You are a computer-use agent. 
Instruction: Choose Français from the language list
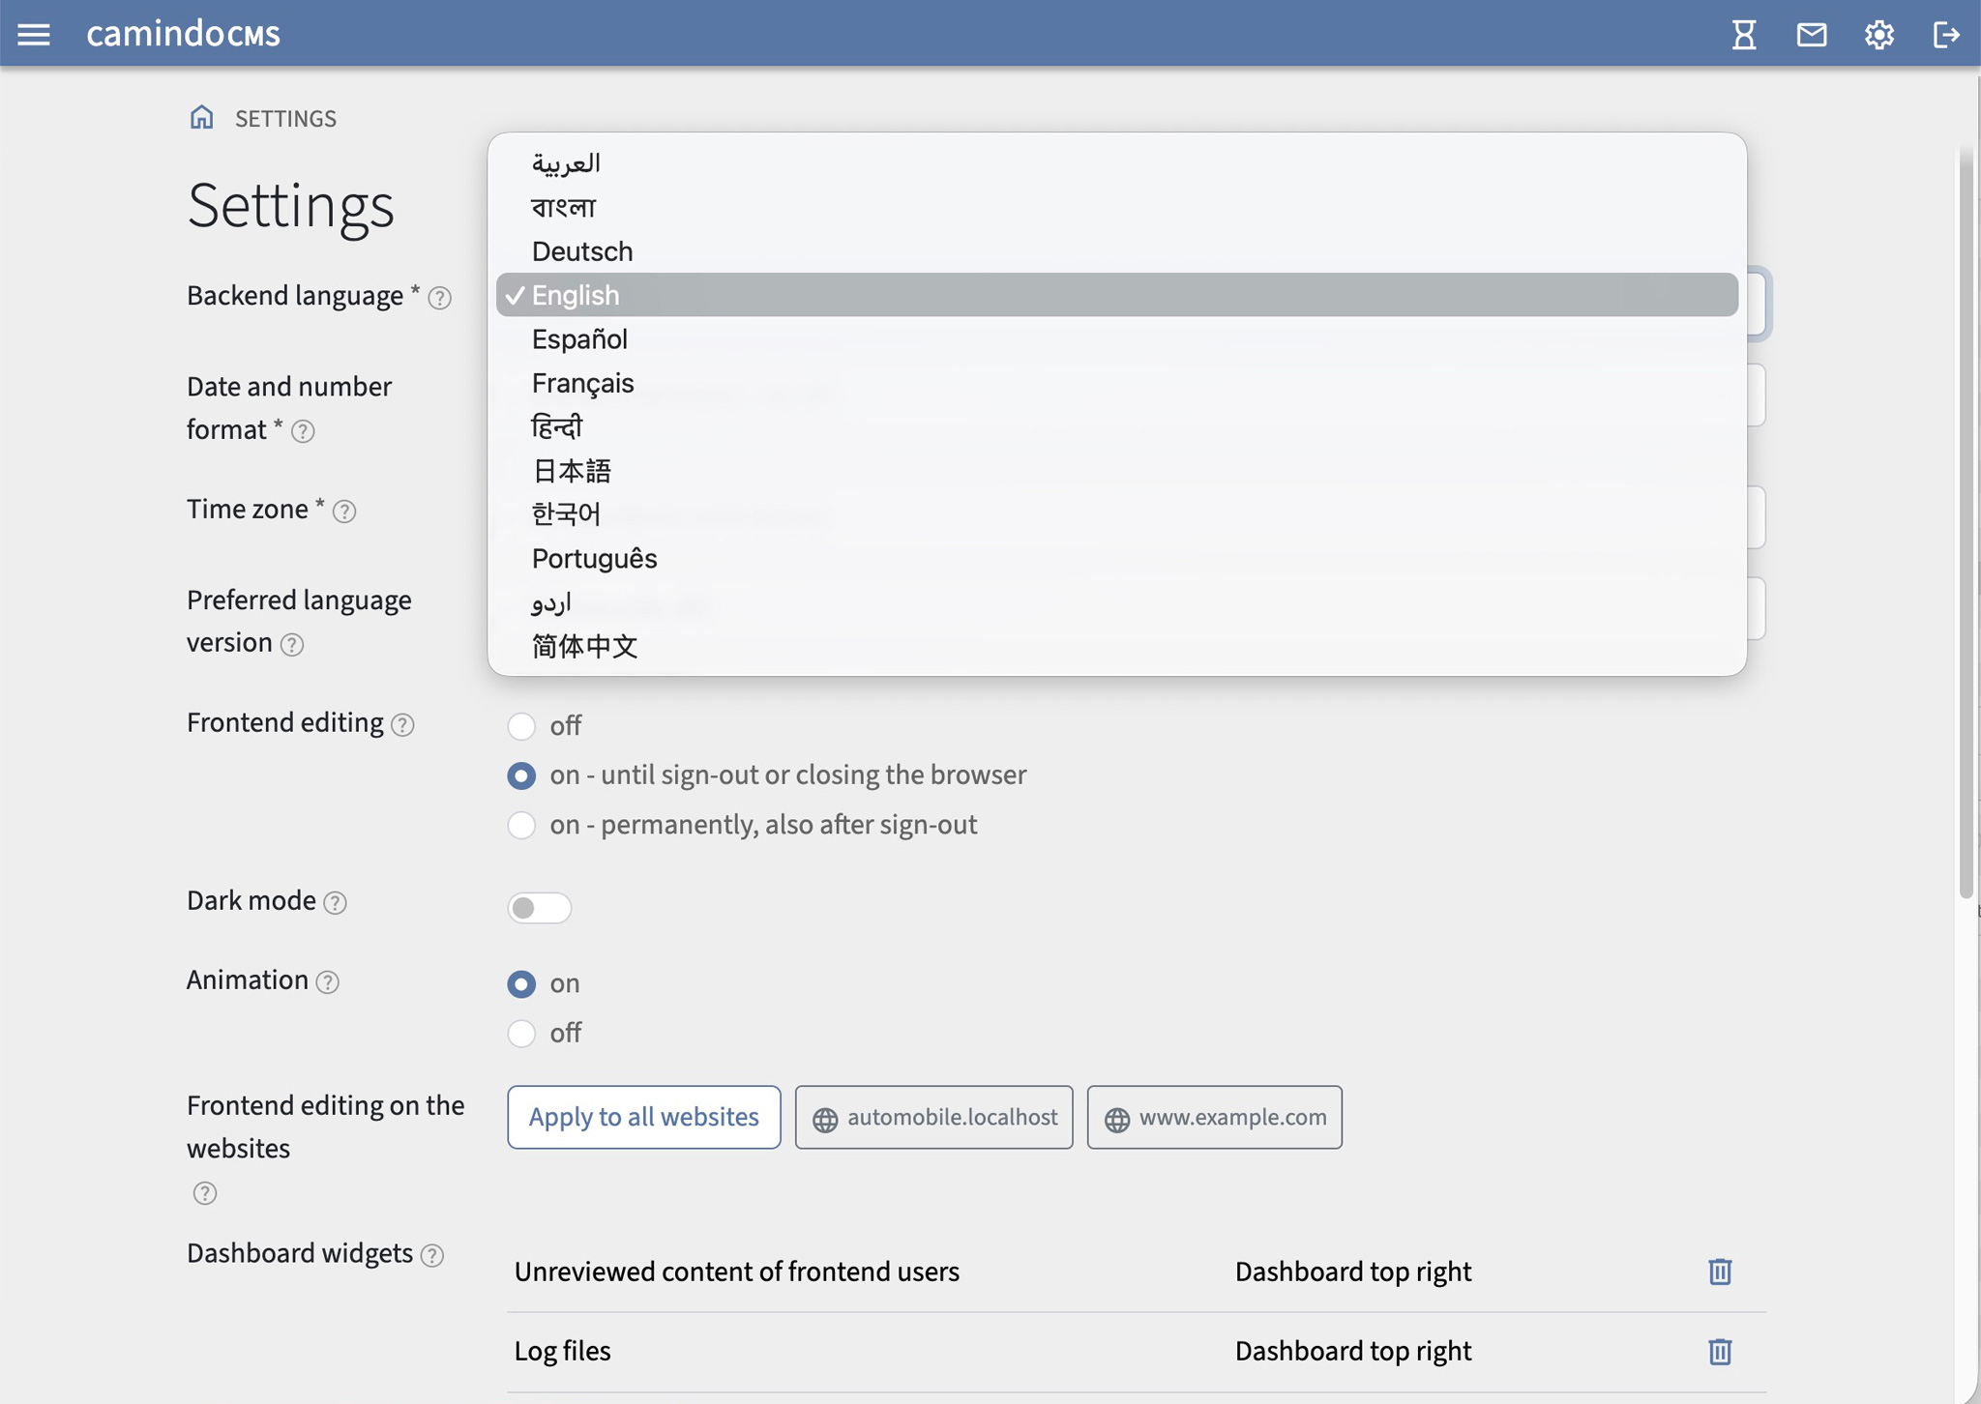(x=1116, y=383)
